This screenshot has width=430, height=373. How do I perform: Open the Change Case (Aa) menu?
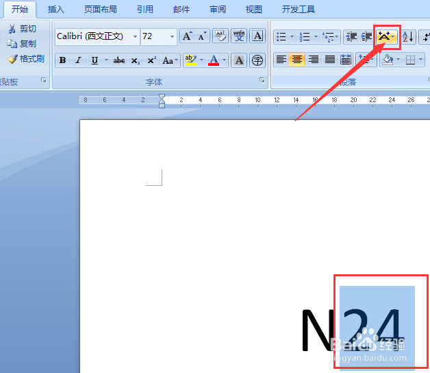tap(170, 60)
